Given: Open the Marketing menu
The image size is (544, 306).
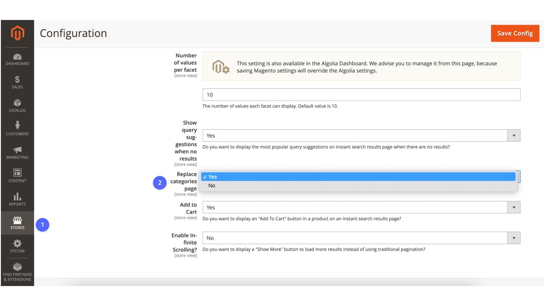Looking at the screenshot, I should click(x=17, y=153).
